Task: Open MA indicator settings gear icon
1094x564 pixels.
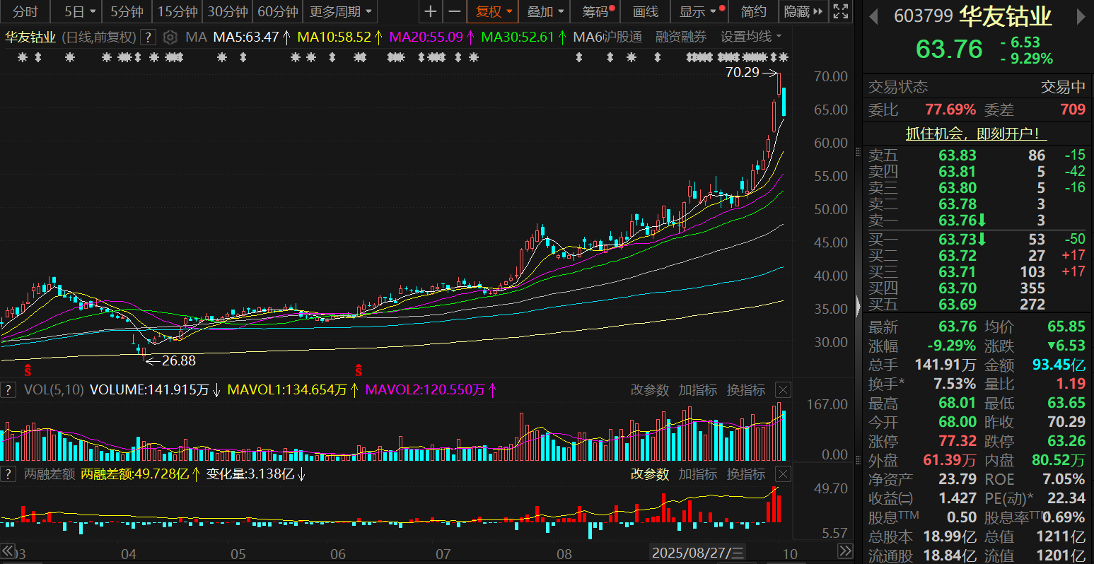Action: coord(170,37)
